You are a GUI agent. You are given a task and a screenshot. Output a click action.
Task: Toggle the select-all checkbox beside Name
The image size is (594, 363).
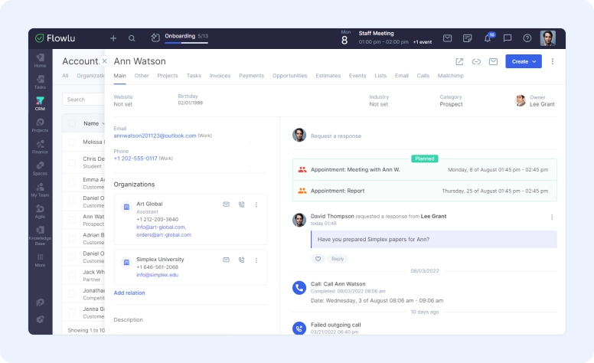click(72, 123)
